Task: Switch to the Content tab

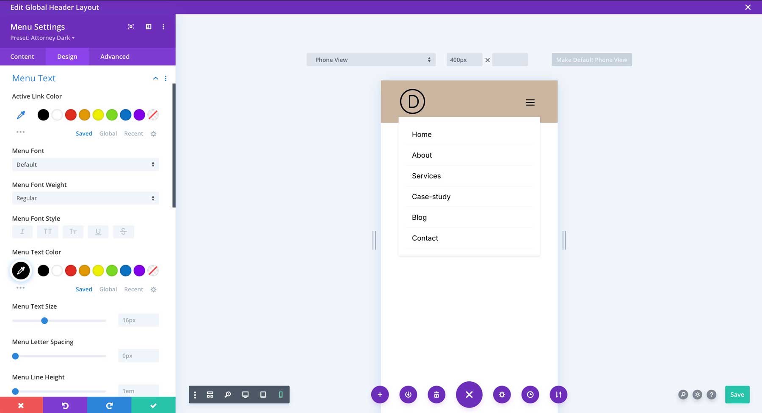Action: (22, 56)
